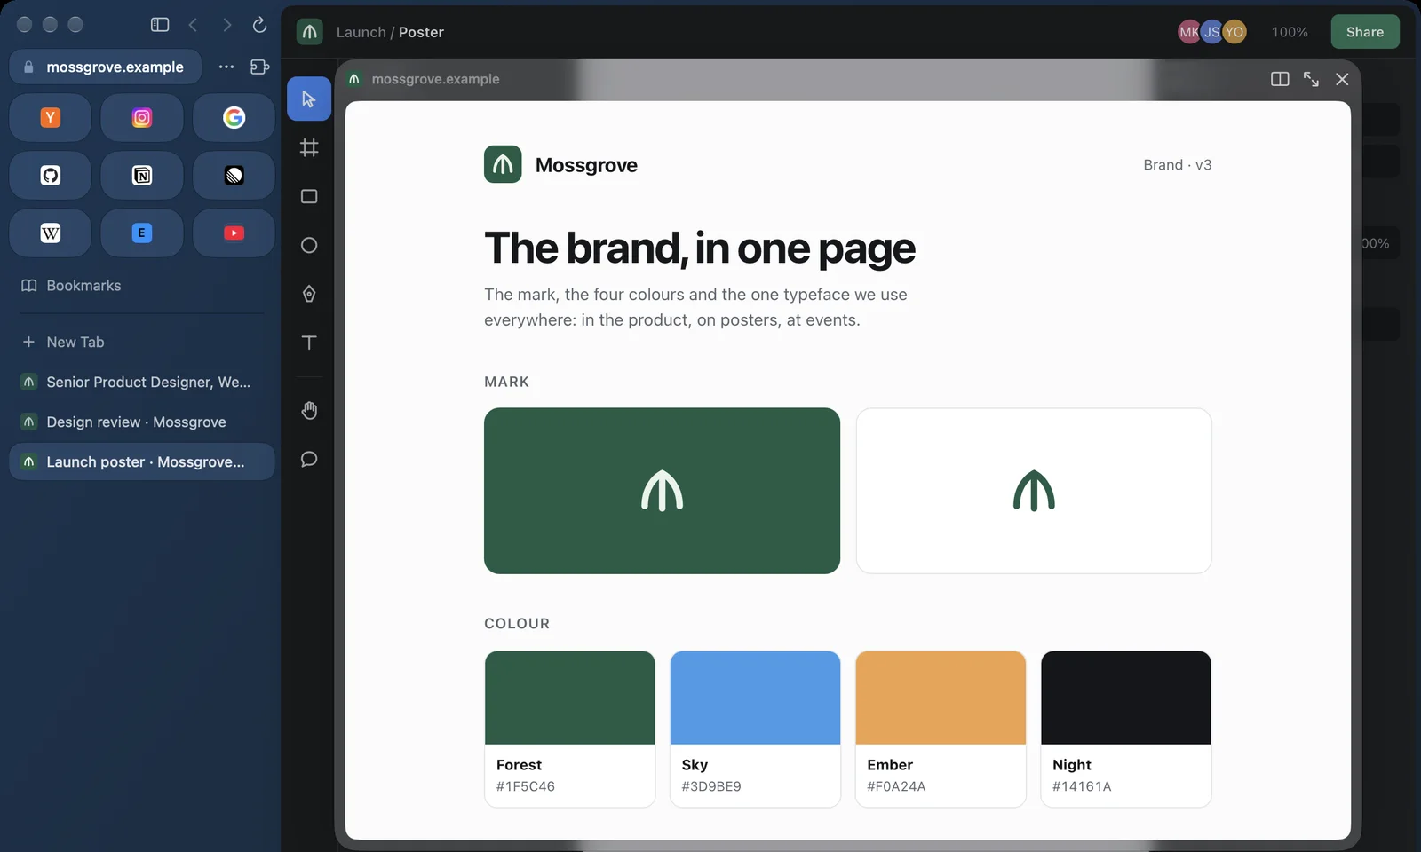The image size is (1421, 852).
Task: Open the site options ellipsis menu
Action: click(x=226, y=67)
